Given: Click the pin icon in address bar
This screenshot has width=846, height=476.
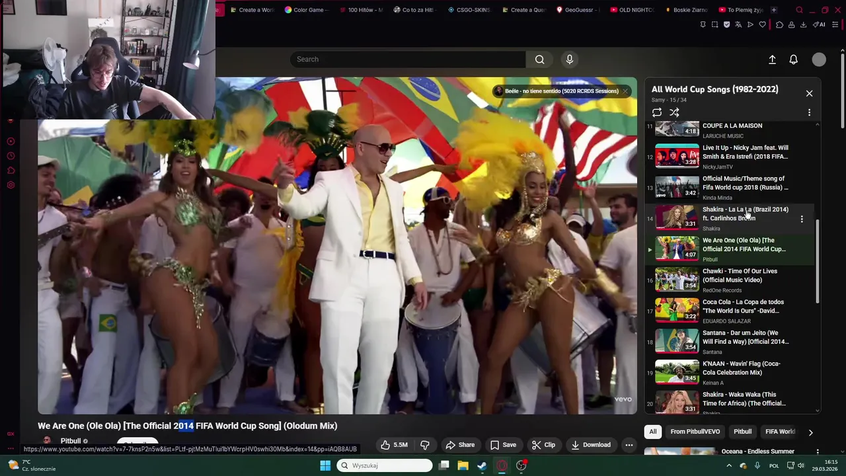Looking at the screenshot, I should 703,24.
